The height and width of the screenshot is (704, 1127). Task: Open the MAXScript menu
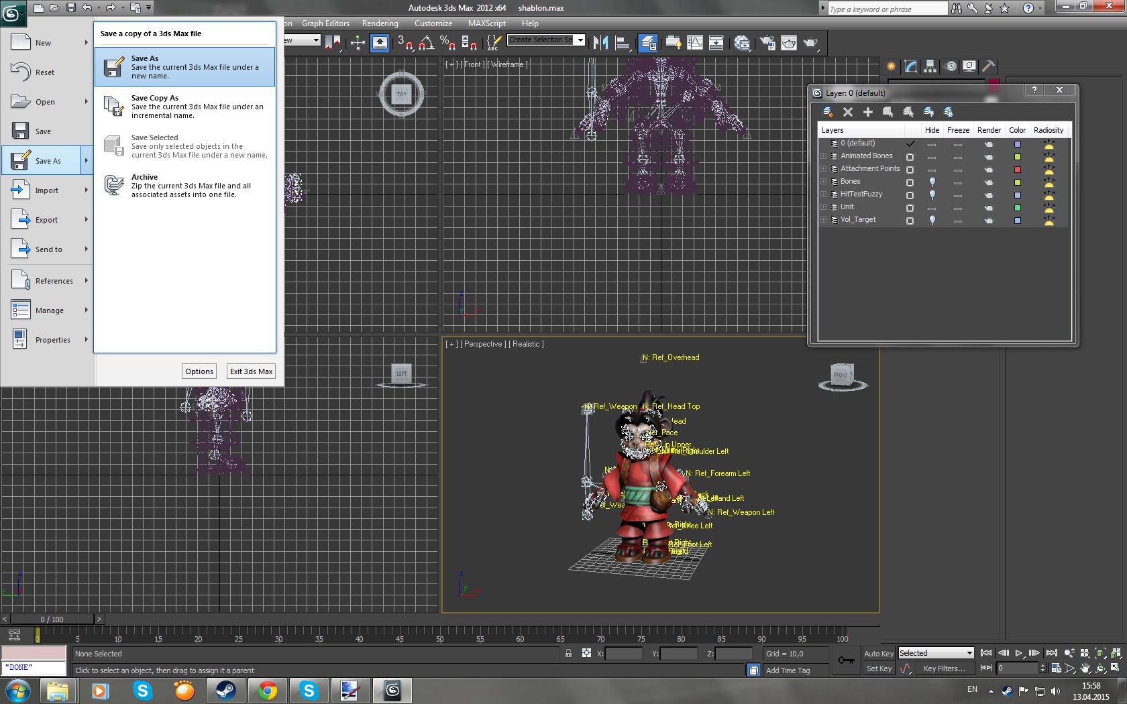coord(487,23)
